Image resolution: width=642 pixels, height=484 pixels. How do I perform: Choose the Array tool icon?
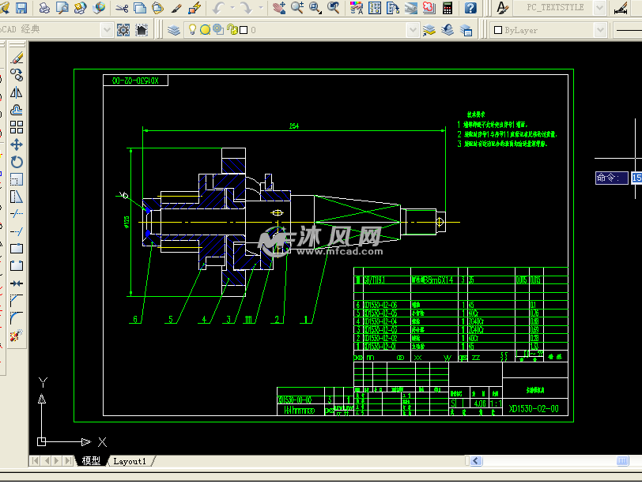[16, 127]
